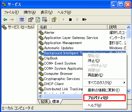132x112 pixels.
Task: Click the Restart Service toolbar icon
Action: point(84,20)
